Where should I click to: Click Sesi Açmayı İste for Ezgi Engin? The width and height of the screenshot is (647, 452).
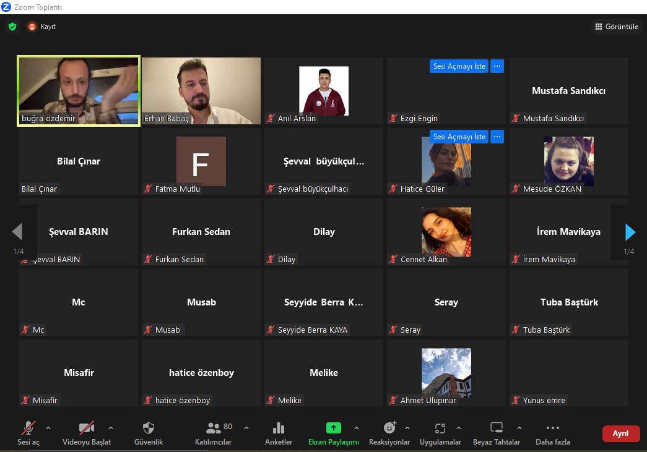[459, 66]
